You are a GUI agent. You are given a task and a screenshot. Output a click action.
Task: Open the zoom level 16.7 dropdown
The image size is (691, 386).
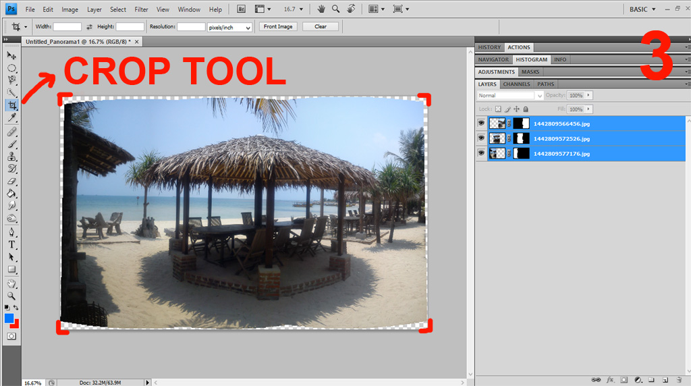tap(302, 9)
